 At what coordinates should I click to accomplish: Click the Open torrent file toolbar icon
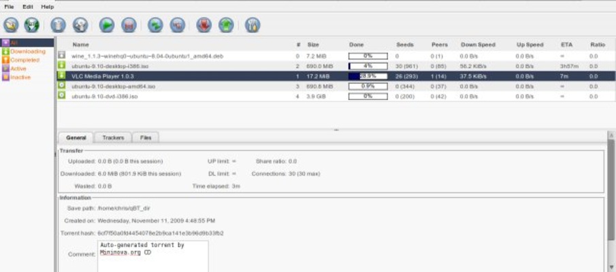tap(11, 25)
